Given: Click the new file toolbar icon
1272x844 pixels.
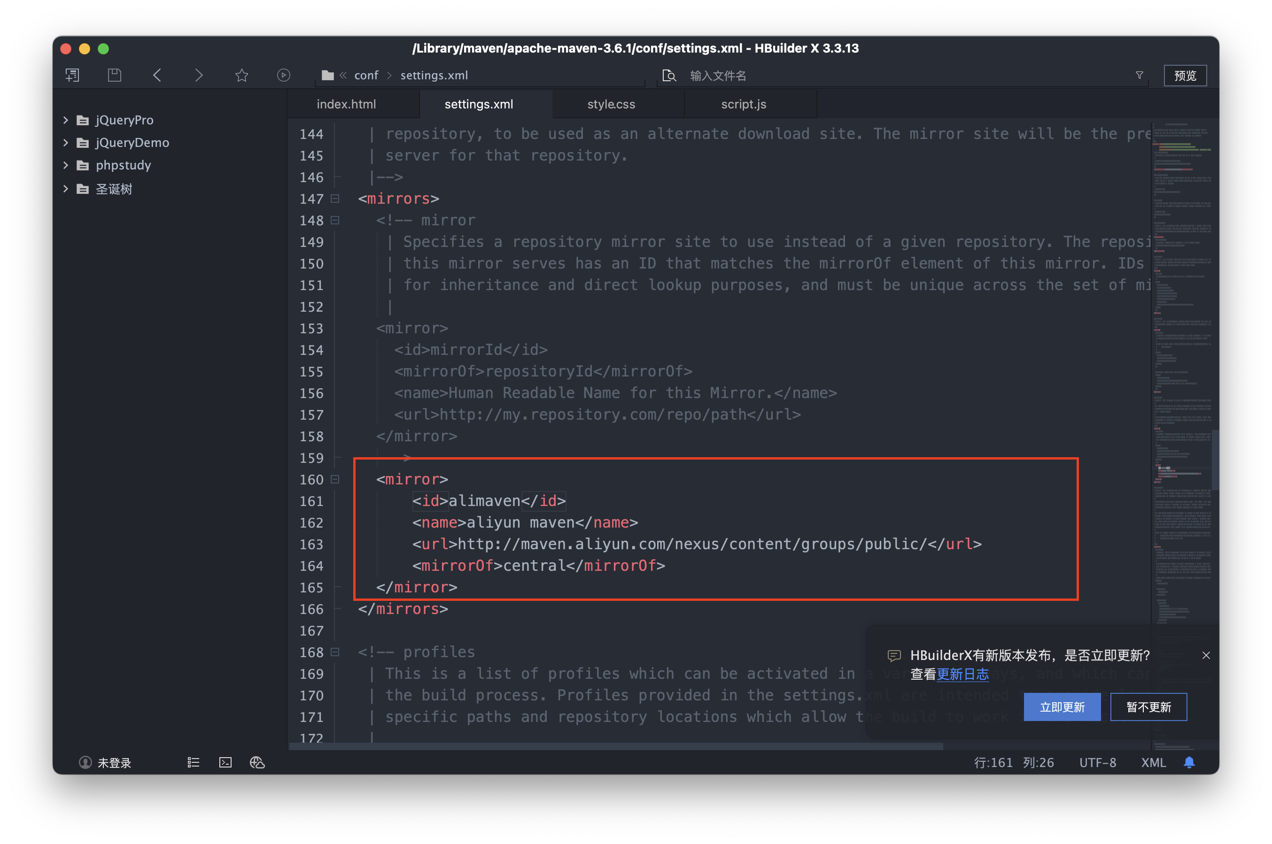Looking at the screenshot, I should pyautogui.click(x=72, y=76).
